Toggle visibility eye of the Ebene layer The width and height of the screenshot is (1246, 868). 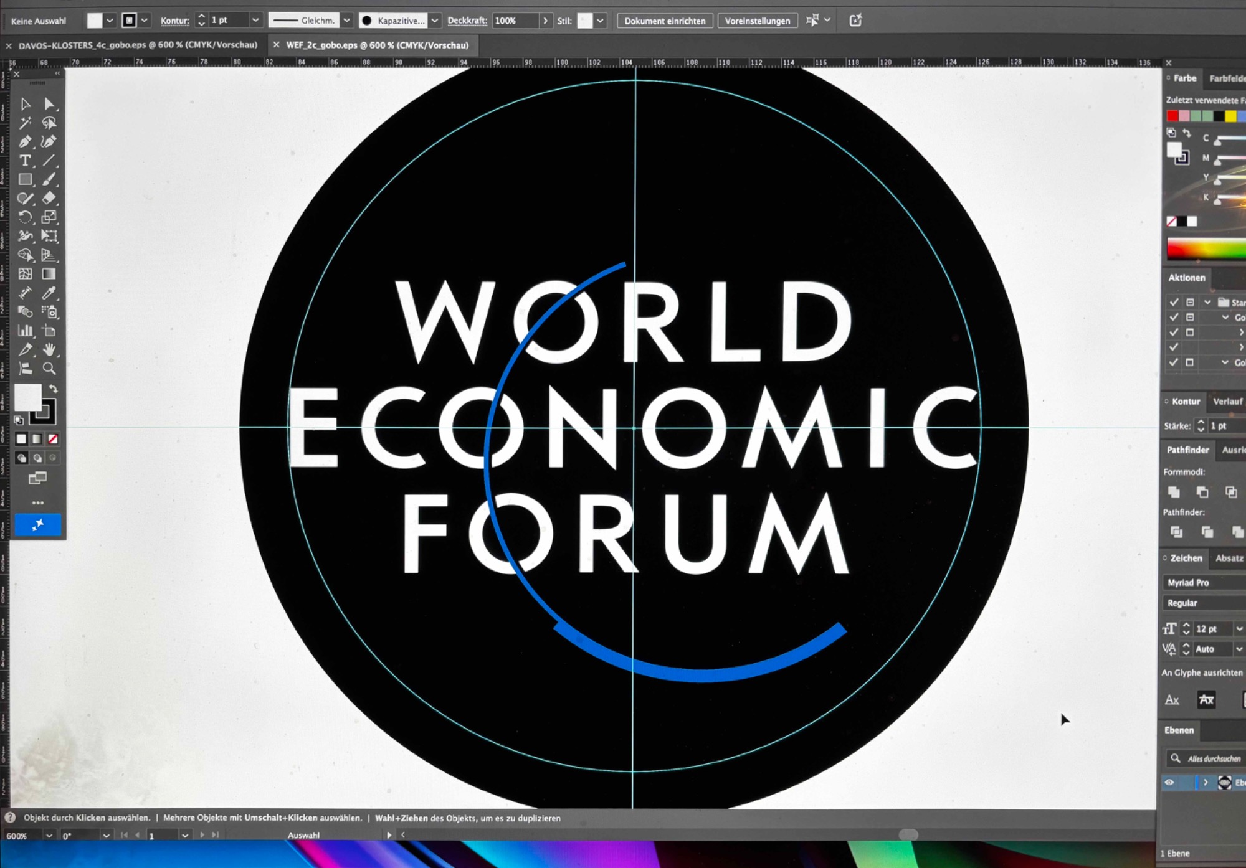click(x=1169, y=783)
